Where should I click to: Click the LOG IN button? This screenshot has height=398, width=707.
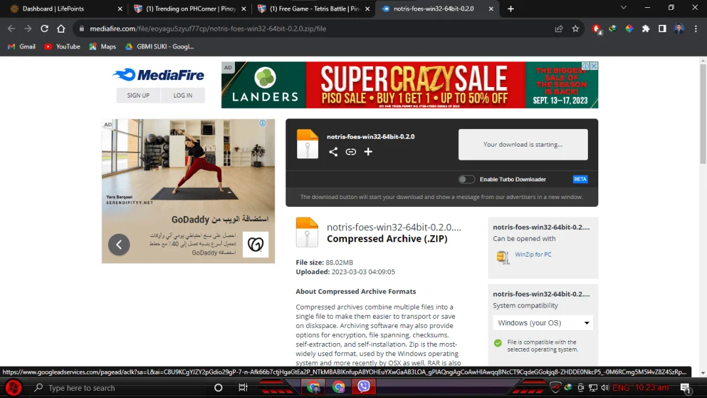click(183, 96)
